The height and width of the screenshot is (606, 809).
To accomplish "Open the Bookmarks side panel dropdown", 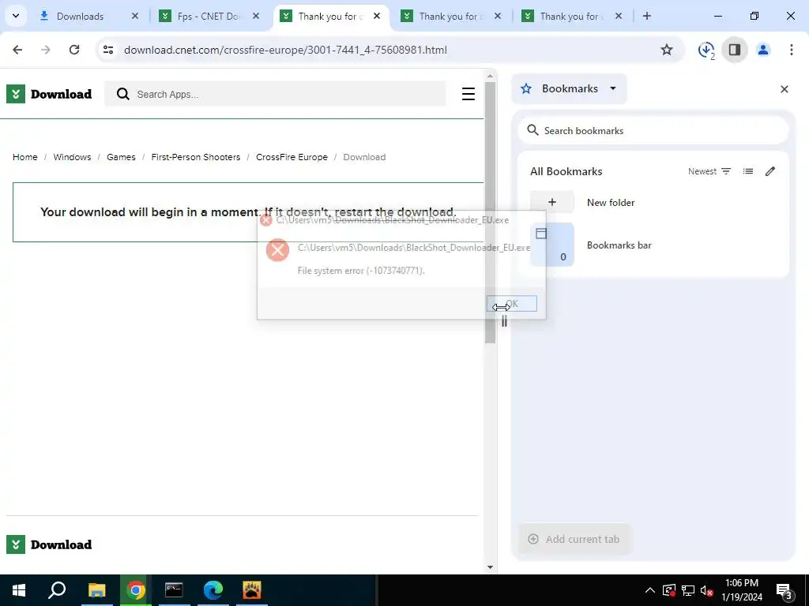I will [x=569, y=88].
